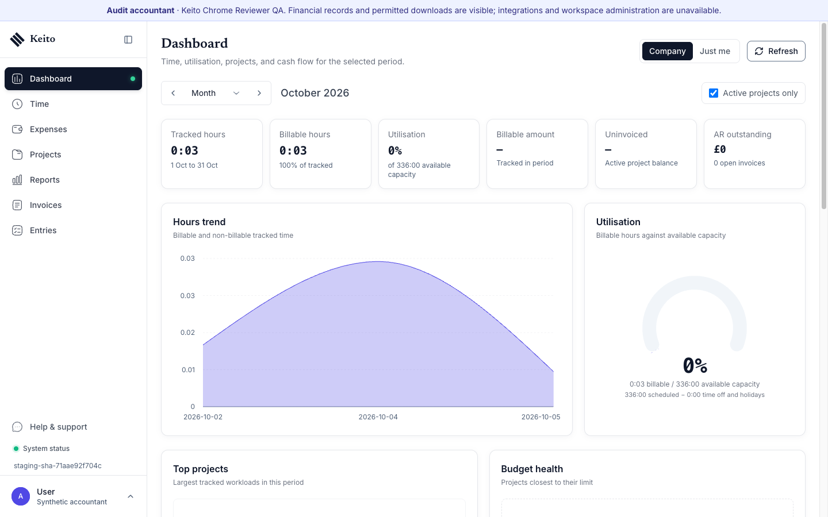Click the Top projects heading
The height and width of the screenshot is (517, 828).
[201, 469]
